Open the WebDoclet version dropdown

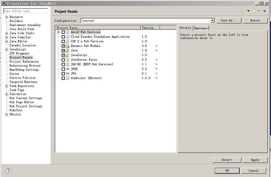click(x=157, y=78)
